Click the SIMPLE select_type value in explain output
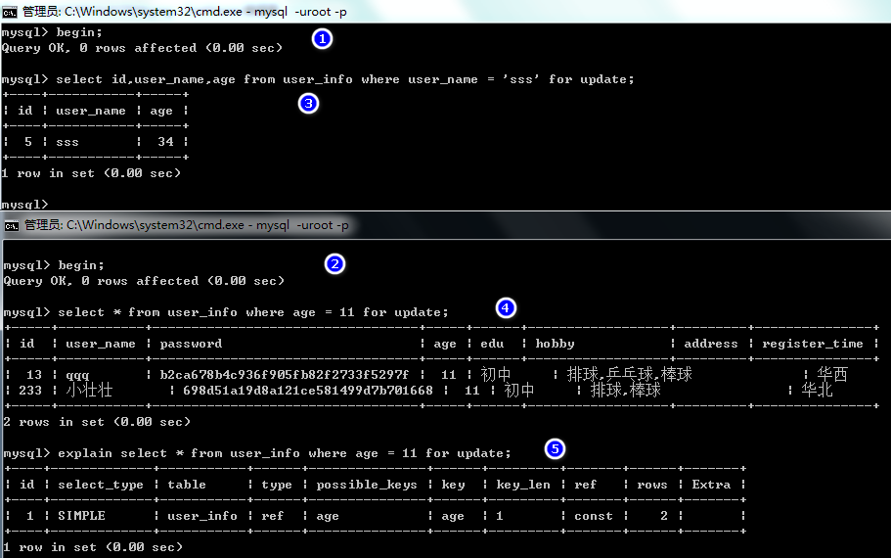The width and height of the screenshot is (891, 558). point(81,516)
